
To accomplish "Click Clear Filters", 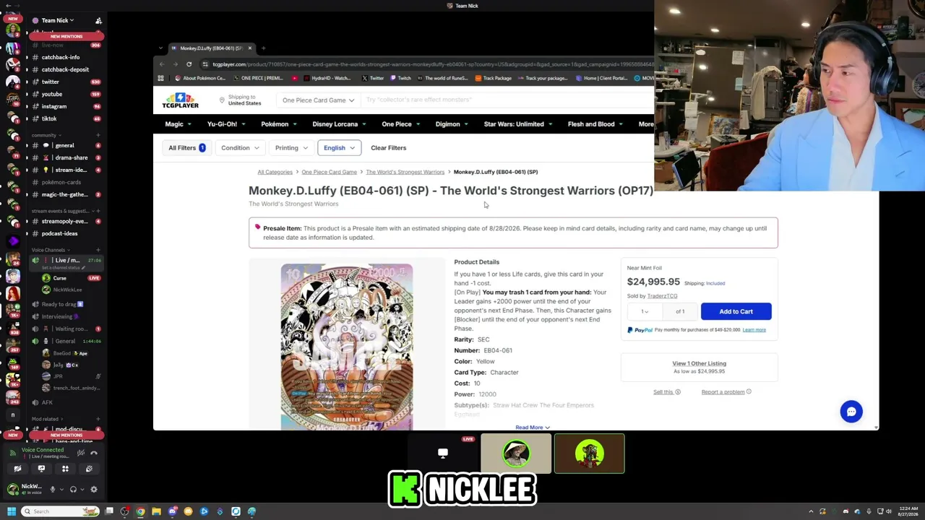I will (388, 148).
